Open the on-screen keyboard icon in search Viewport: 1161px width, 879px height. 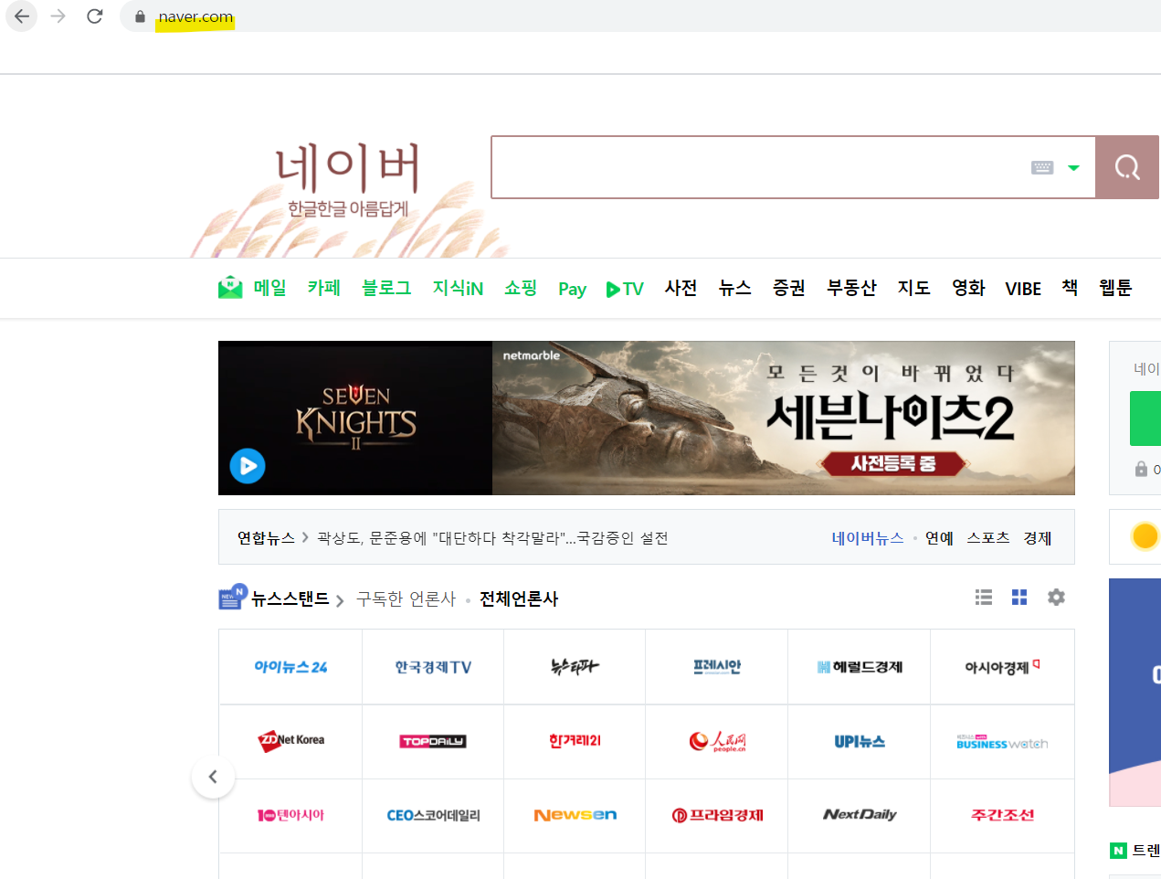click(x=1042, y=167)
